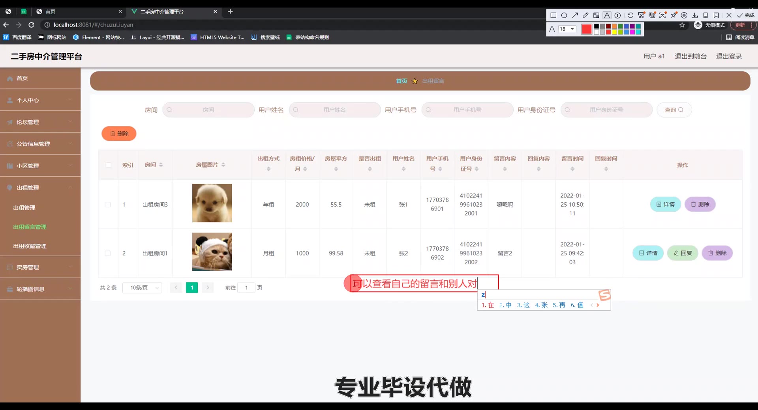Toggle the select-all checkbox in table header
This screenshot has width=758, height=410.
109,165
